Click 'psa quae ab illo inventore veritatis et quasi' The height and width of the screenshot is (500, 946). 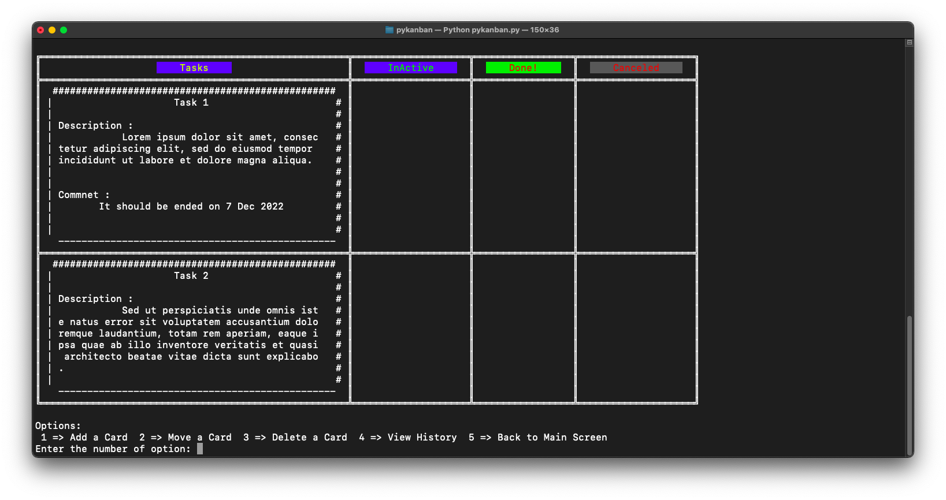click(188, 345)
